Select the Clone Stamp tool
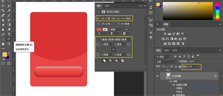 pyautogui.click(x=3, y=20)
